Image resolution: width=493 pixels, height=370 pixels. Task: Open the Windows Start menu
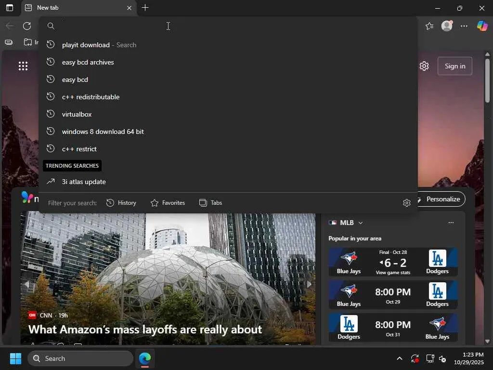click(x=15, y=358)
